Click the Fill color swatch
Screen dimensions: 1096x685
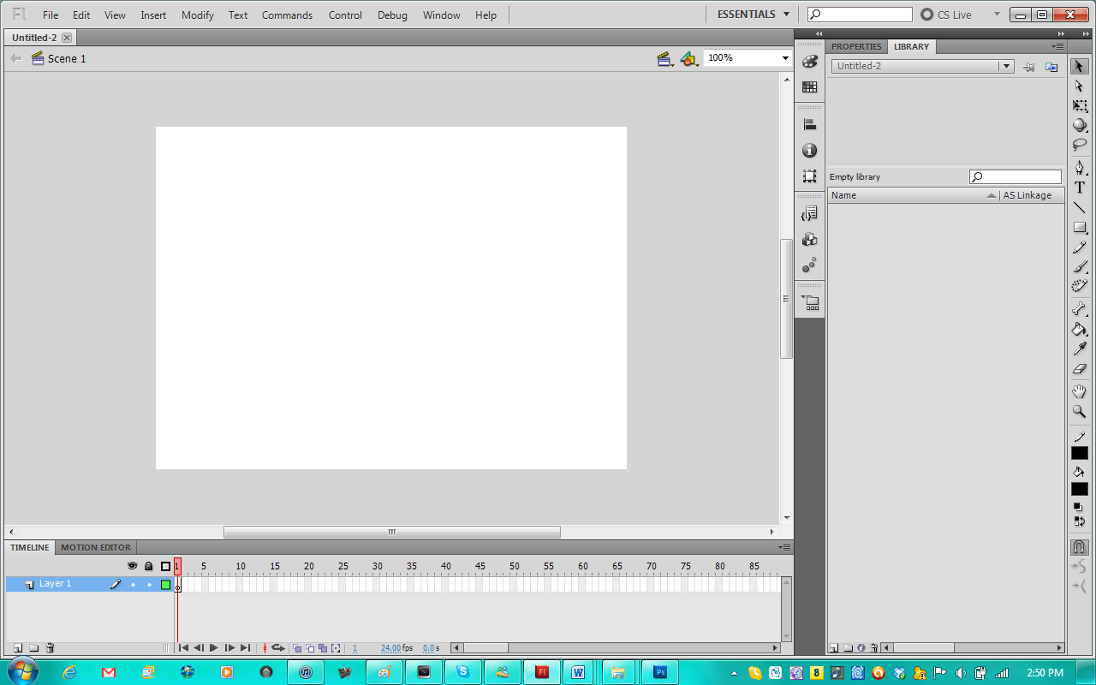point(1079,489)
